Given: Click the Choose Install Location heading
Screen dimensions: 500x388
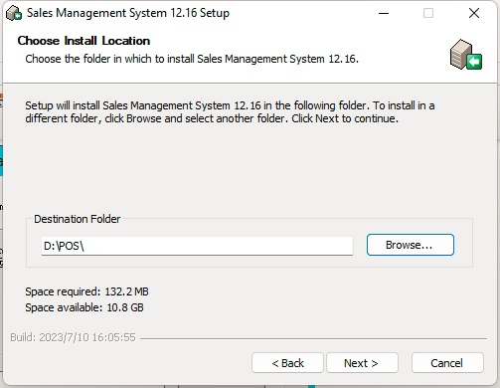Looking at the screenshot, I should pos(83,41).
